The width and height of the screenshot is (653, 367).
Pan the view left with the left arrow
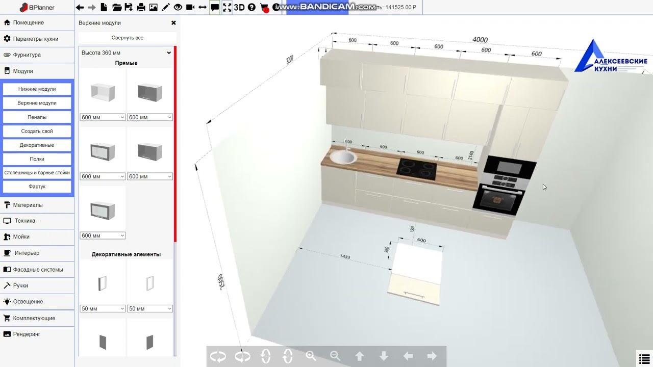[408, 356]
